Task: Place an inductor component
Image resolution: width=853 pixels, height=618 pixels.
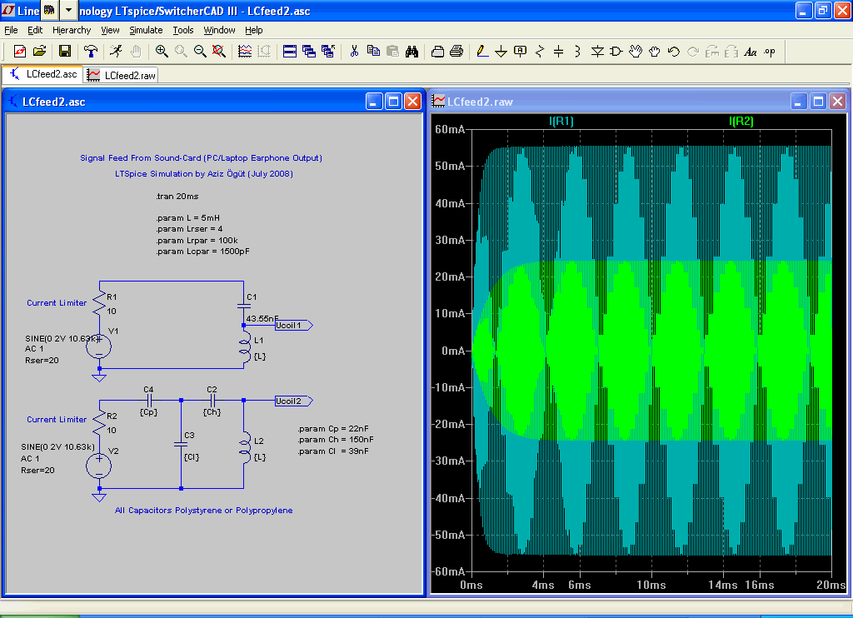Action: point(578,52)
